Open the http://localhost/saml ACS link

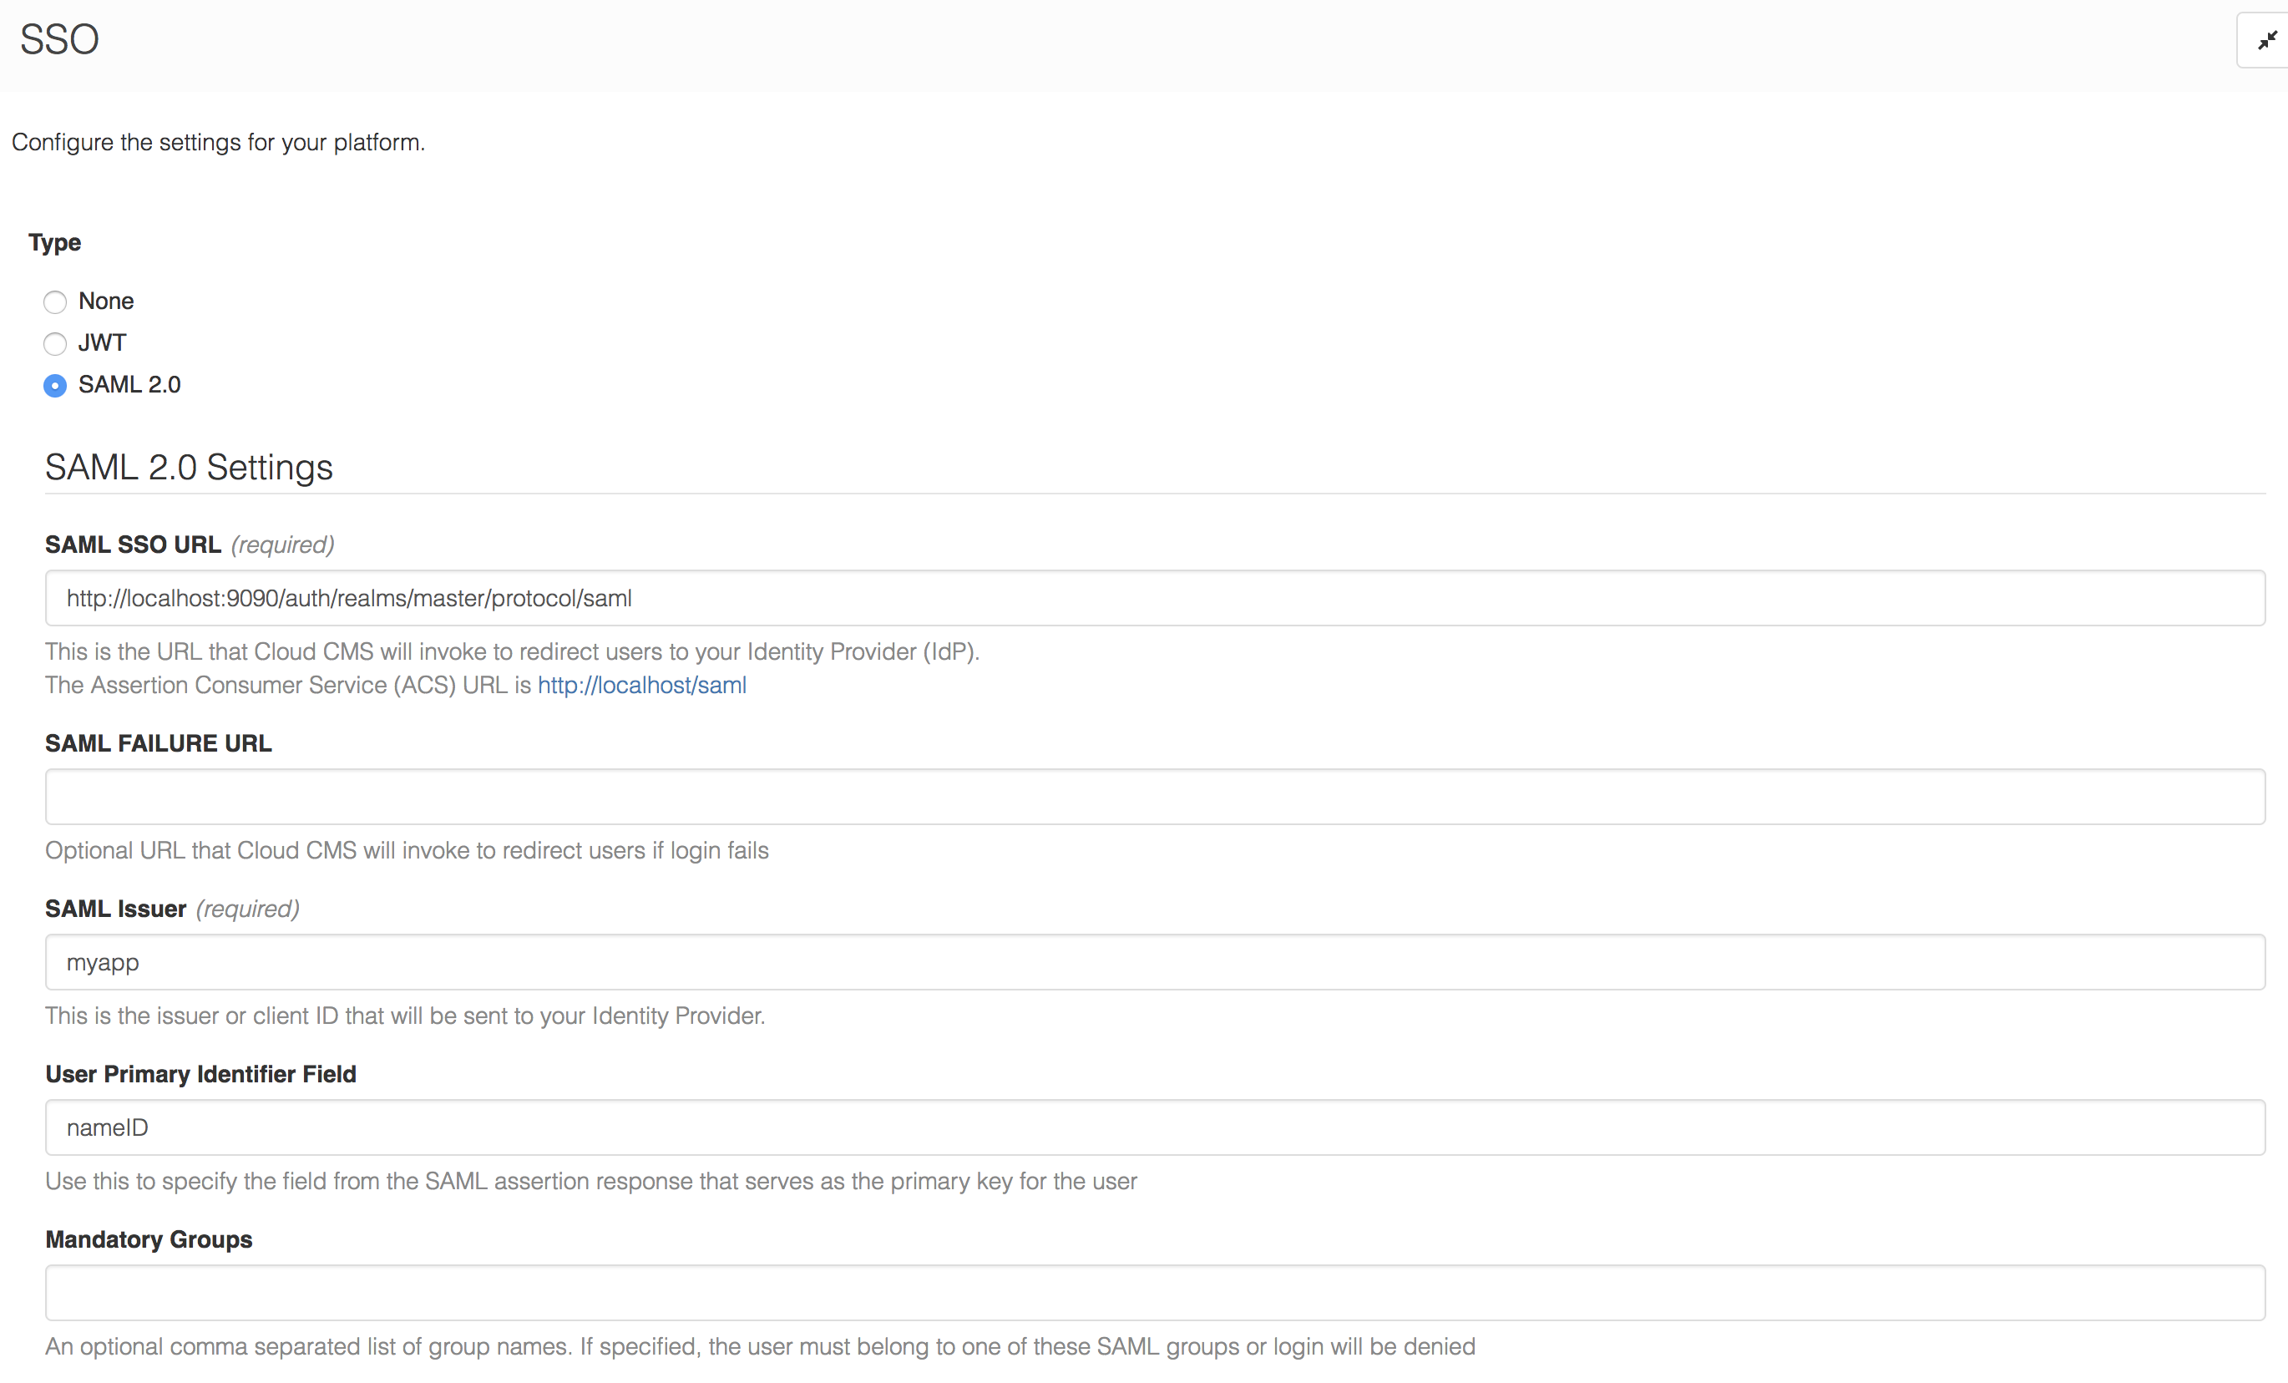pos(641,686)
